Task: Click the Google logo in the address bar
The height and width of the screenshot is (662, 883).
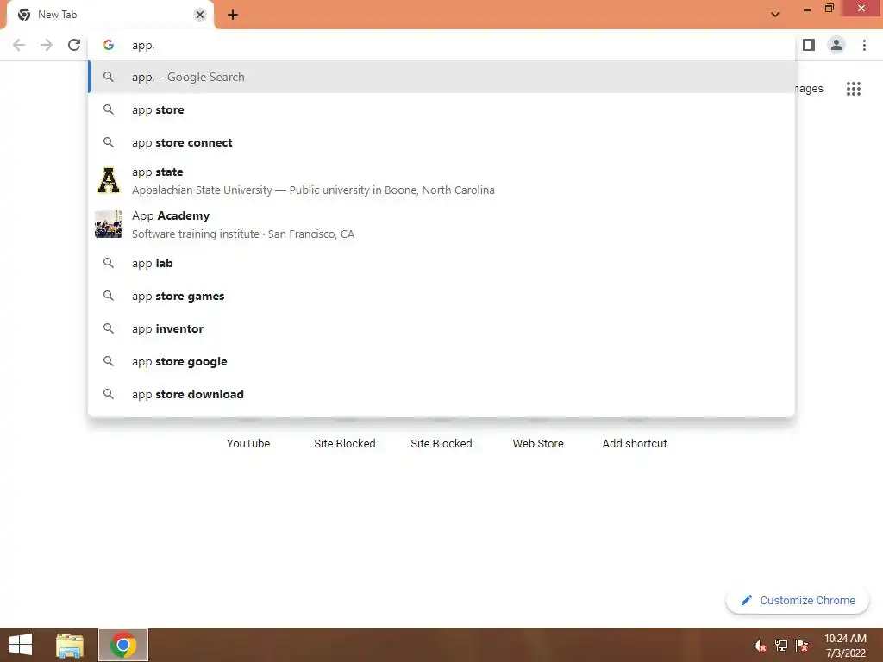Action: (x=109, y=45)
